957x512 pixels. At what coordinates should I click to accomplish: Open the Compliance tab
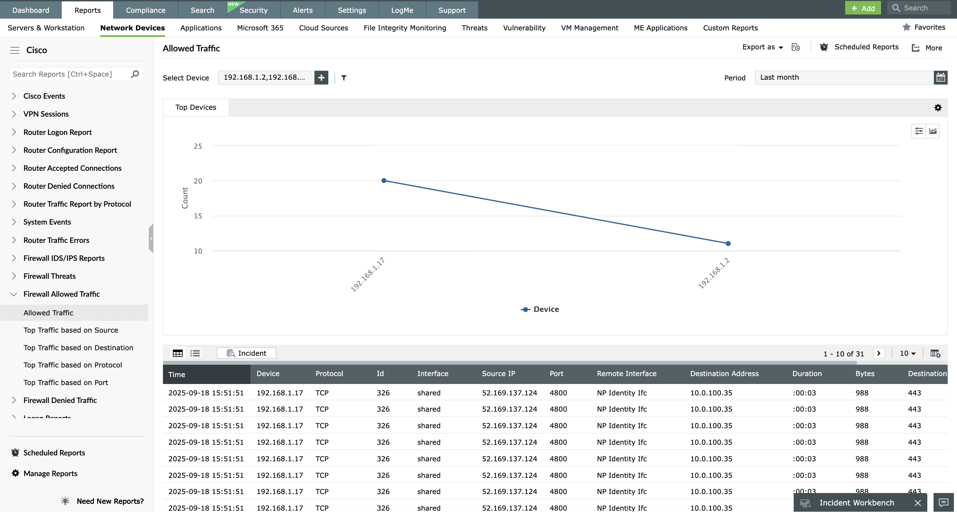pyautogui.click(x=145, y=10)
